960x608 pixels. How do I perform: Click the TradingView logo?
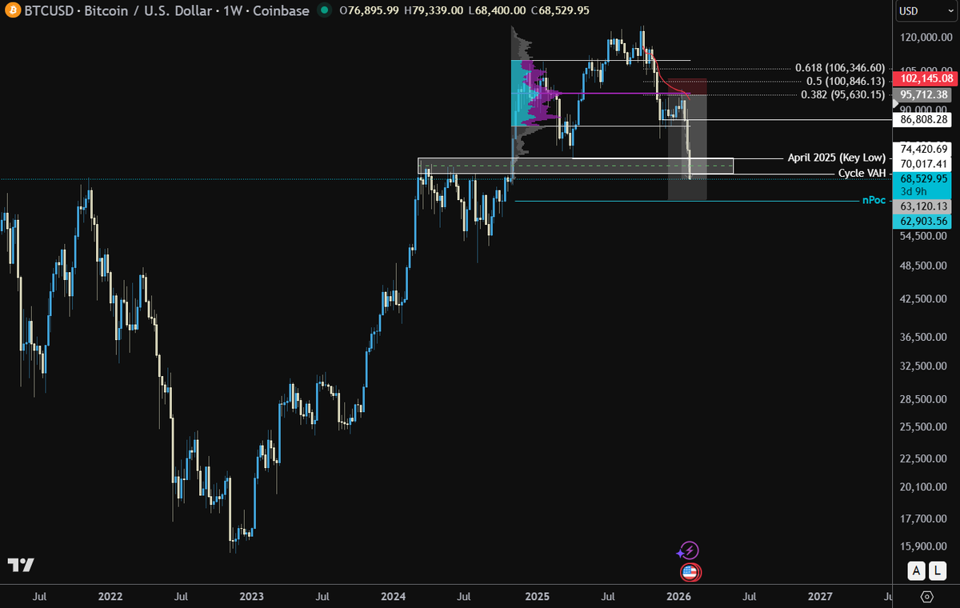pos(22,565)
